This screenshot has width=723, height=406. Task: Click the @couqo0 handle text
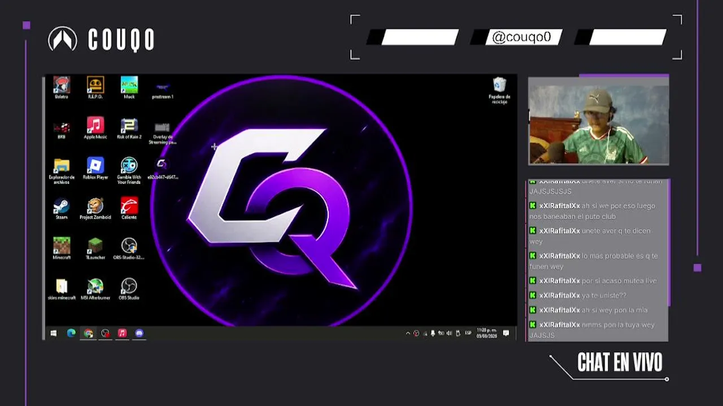click(x=521, y=37)
